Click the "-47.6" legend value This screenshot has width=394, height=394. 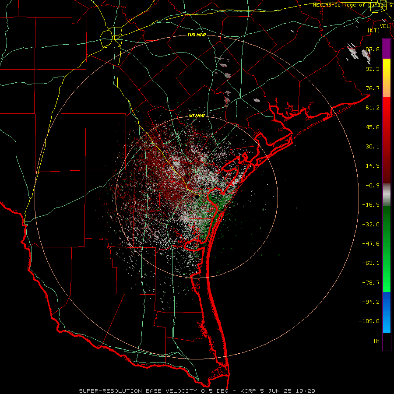pyautogui.click(x=371, y=244)
